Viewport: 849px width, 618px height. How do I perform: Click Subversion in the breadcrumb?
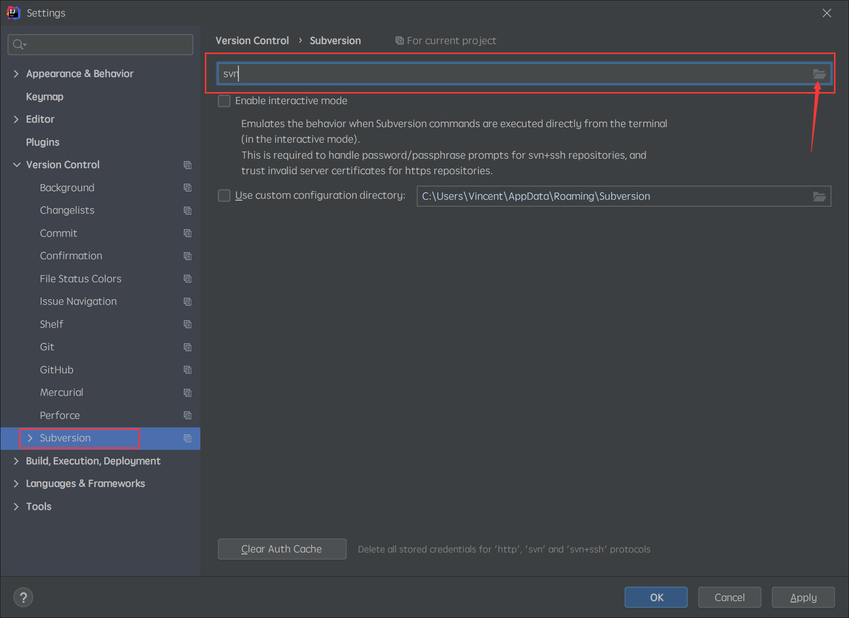coord(335,41)
